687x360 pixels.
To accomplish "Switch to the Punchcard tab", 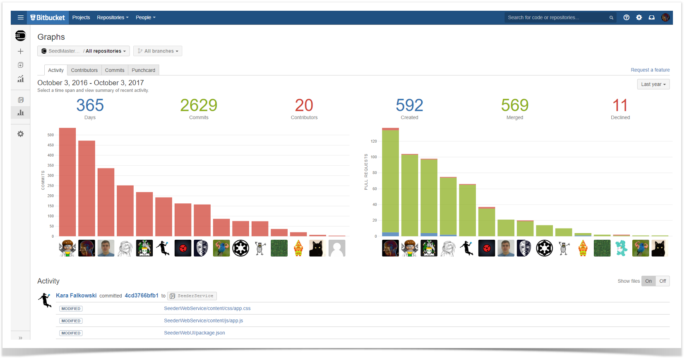I will [144, 70].
